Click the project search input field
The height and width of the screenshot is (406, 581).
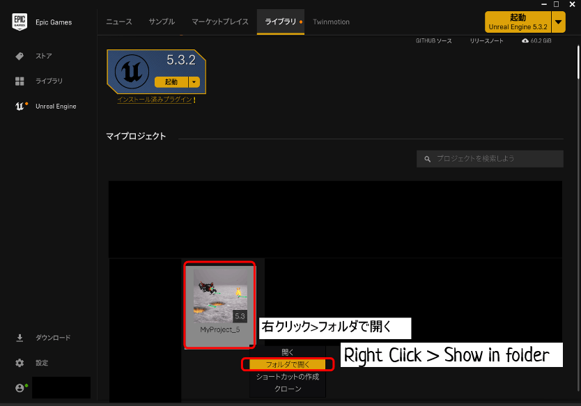tap(490, 159)
